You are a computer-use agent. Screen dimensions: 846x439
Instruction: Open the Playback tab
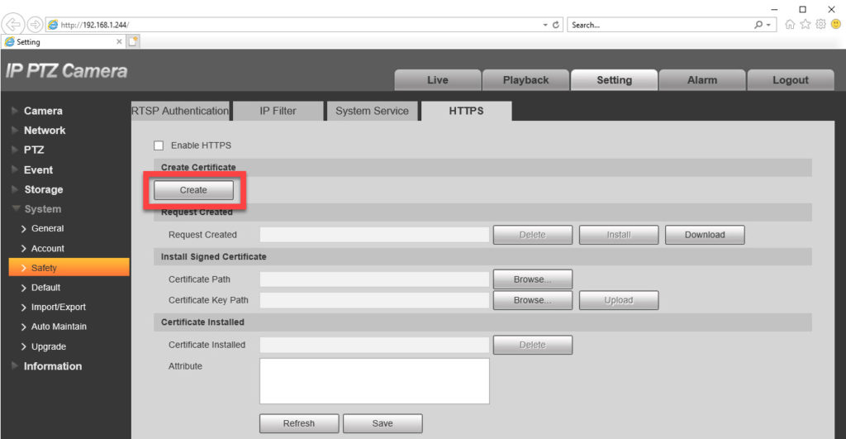click(x=525, y=80)
